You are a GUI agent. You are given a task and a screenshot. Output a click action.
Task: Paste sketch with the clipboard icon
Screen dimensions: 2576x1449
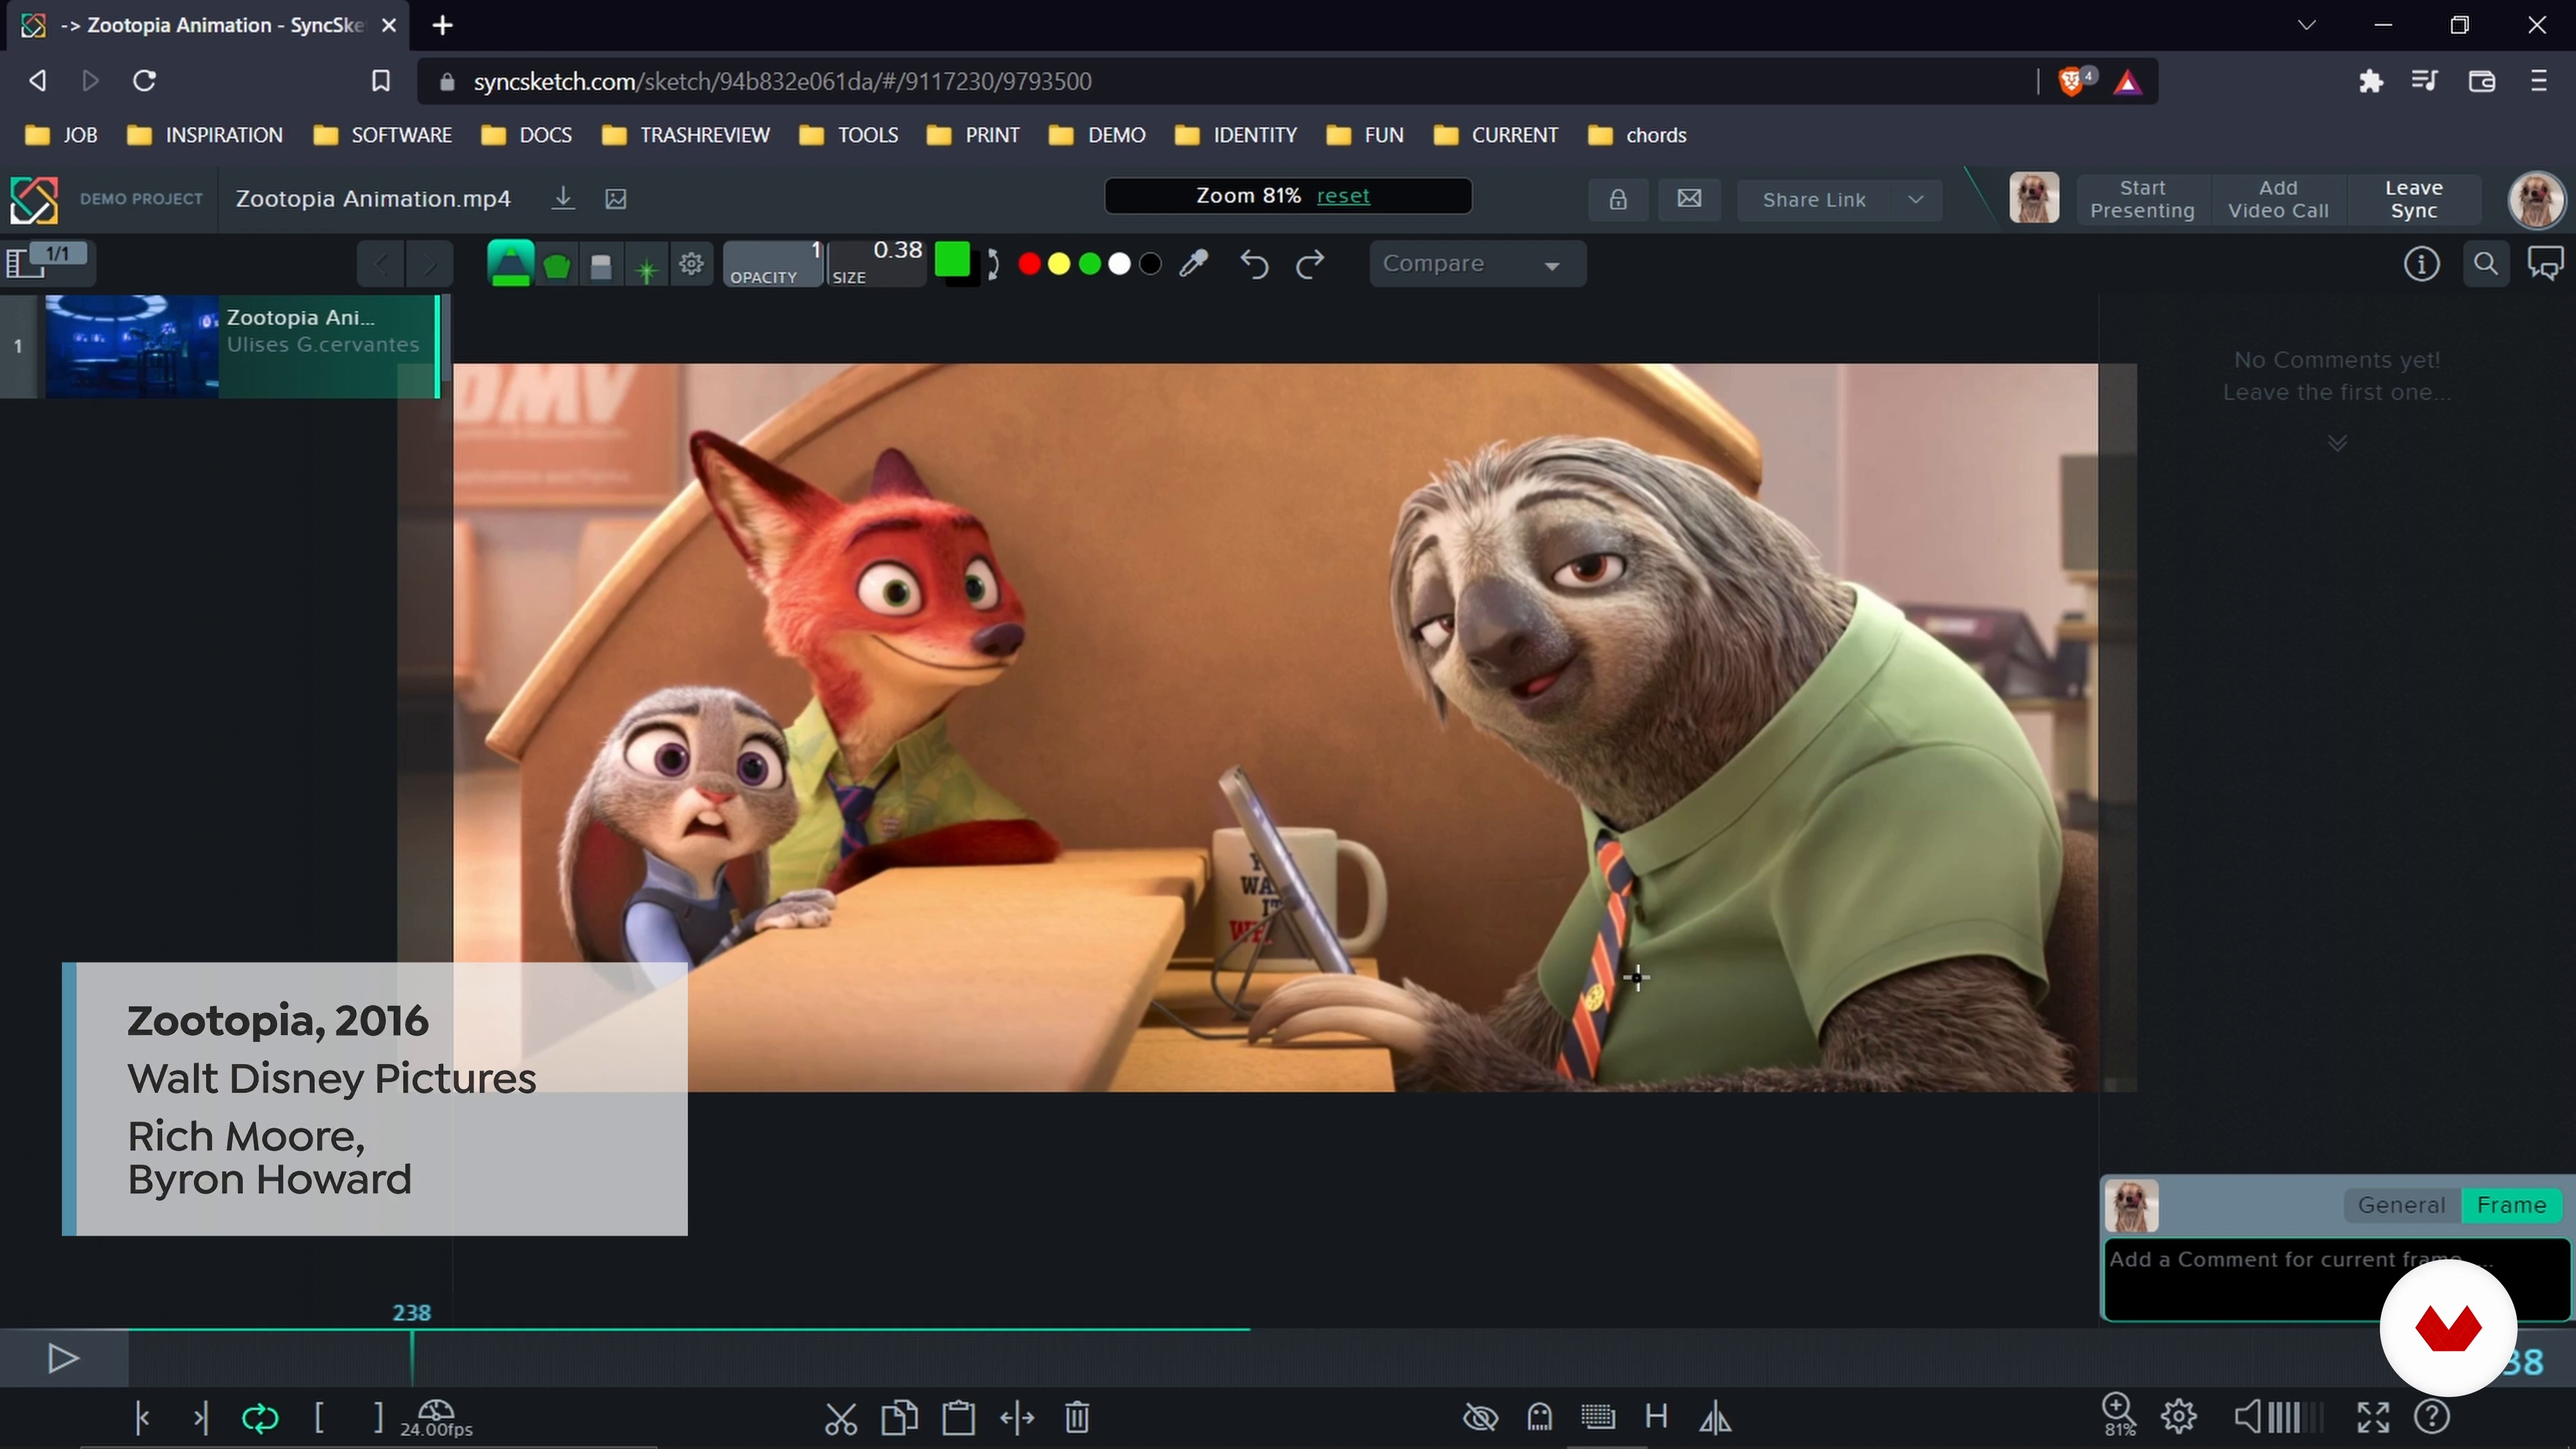[959, 1418]
